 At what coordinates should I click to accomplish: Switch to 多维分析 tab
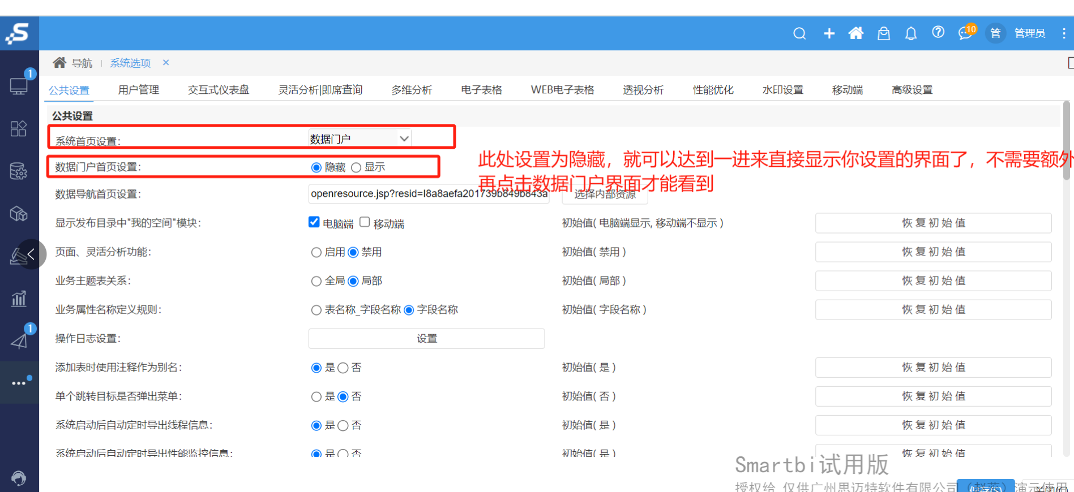click(x=412, y=90)
